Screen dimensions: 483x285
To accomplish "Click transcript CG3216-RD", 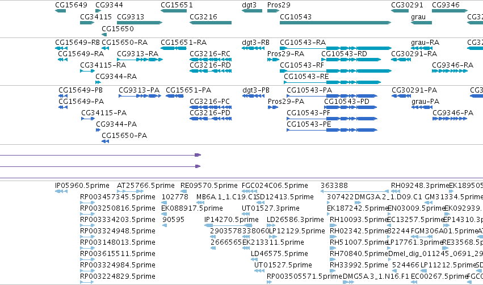I will tap(211, 71).
